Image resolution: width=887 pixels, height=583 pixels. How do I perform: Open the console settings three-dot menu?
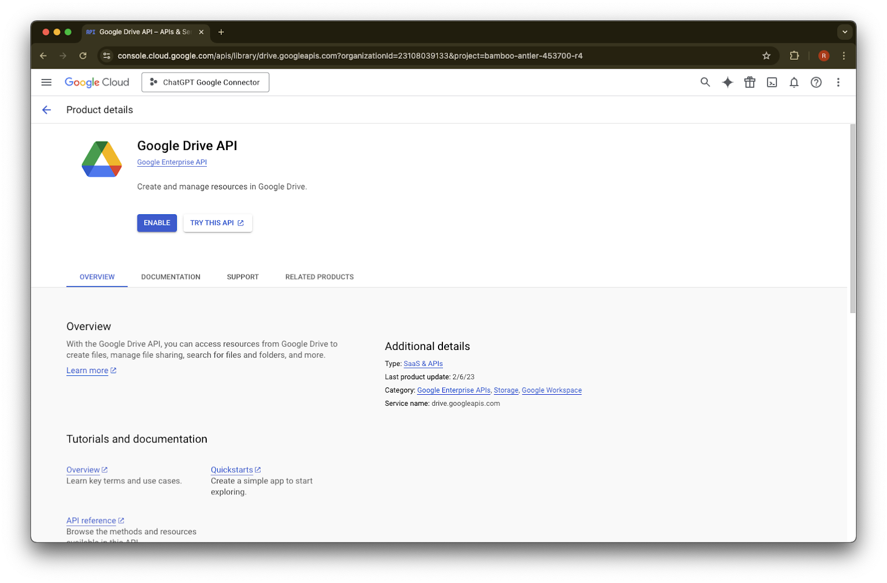coord(838,82)
